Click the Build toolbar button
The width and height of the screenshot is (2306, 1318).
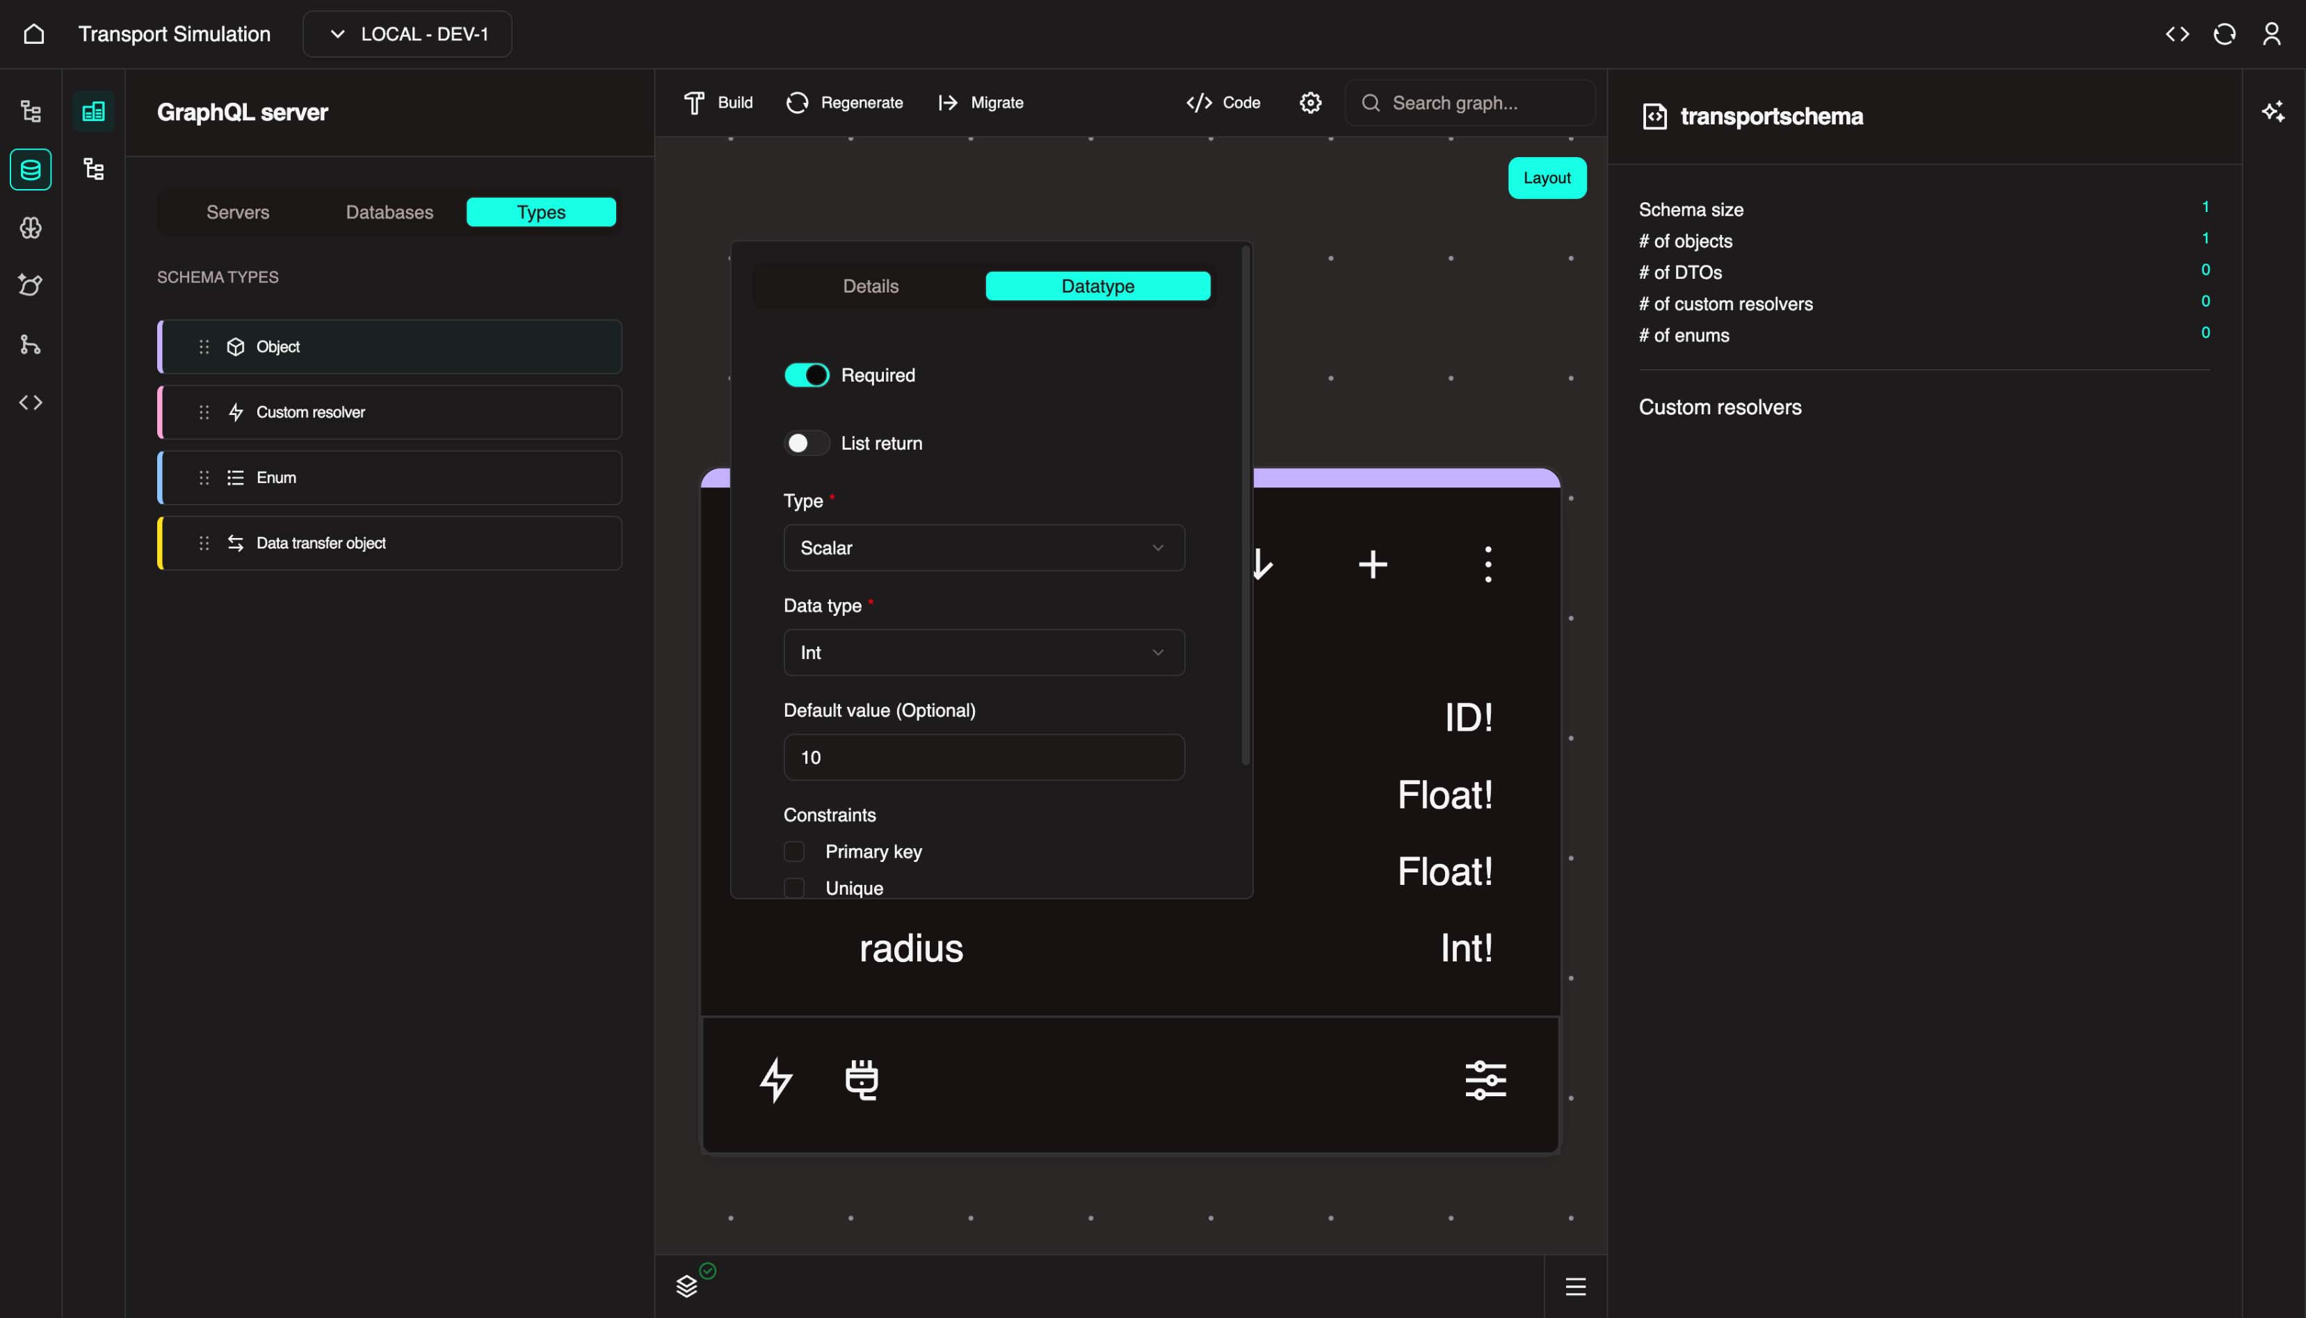coord(719,102)
